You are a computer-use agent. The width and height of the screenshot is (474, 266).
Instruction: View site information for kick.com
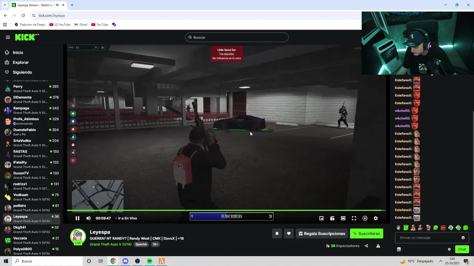point(34,16)
